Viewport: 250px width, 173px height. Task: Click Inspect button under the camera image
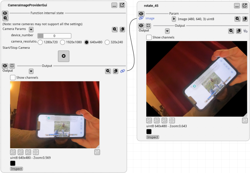click(x=16, y=169)
